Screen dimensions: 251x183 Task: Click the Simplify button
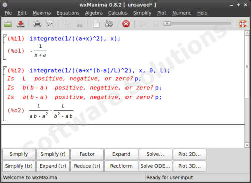pyautogui.click(x=19, y=154)
